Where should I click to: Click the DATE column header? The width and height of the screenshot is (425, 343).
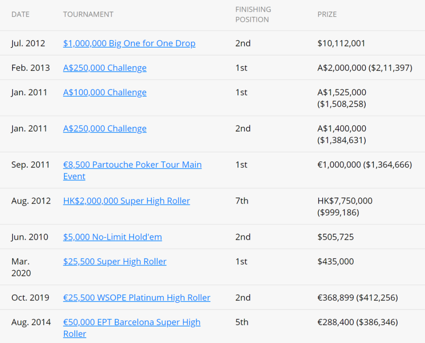point(20,15)
